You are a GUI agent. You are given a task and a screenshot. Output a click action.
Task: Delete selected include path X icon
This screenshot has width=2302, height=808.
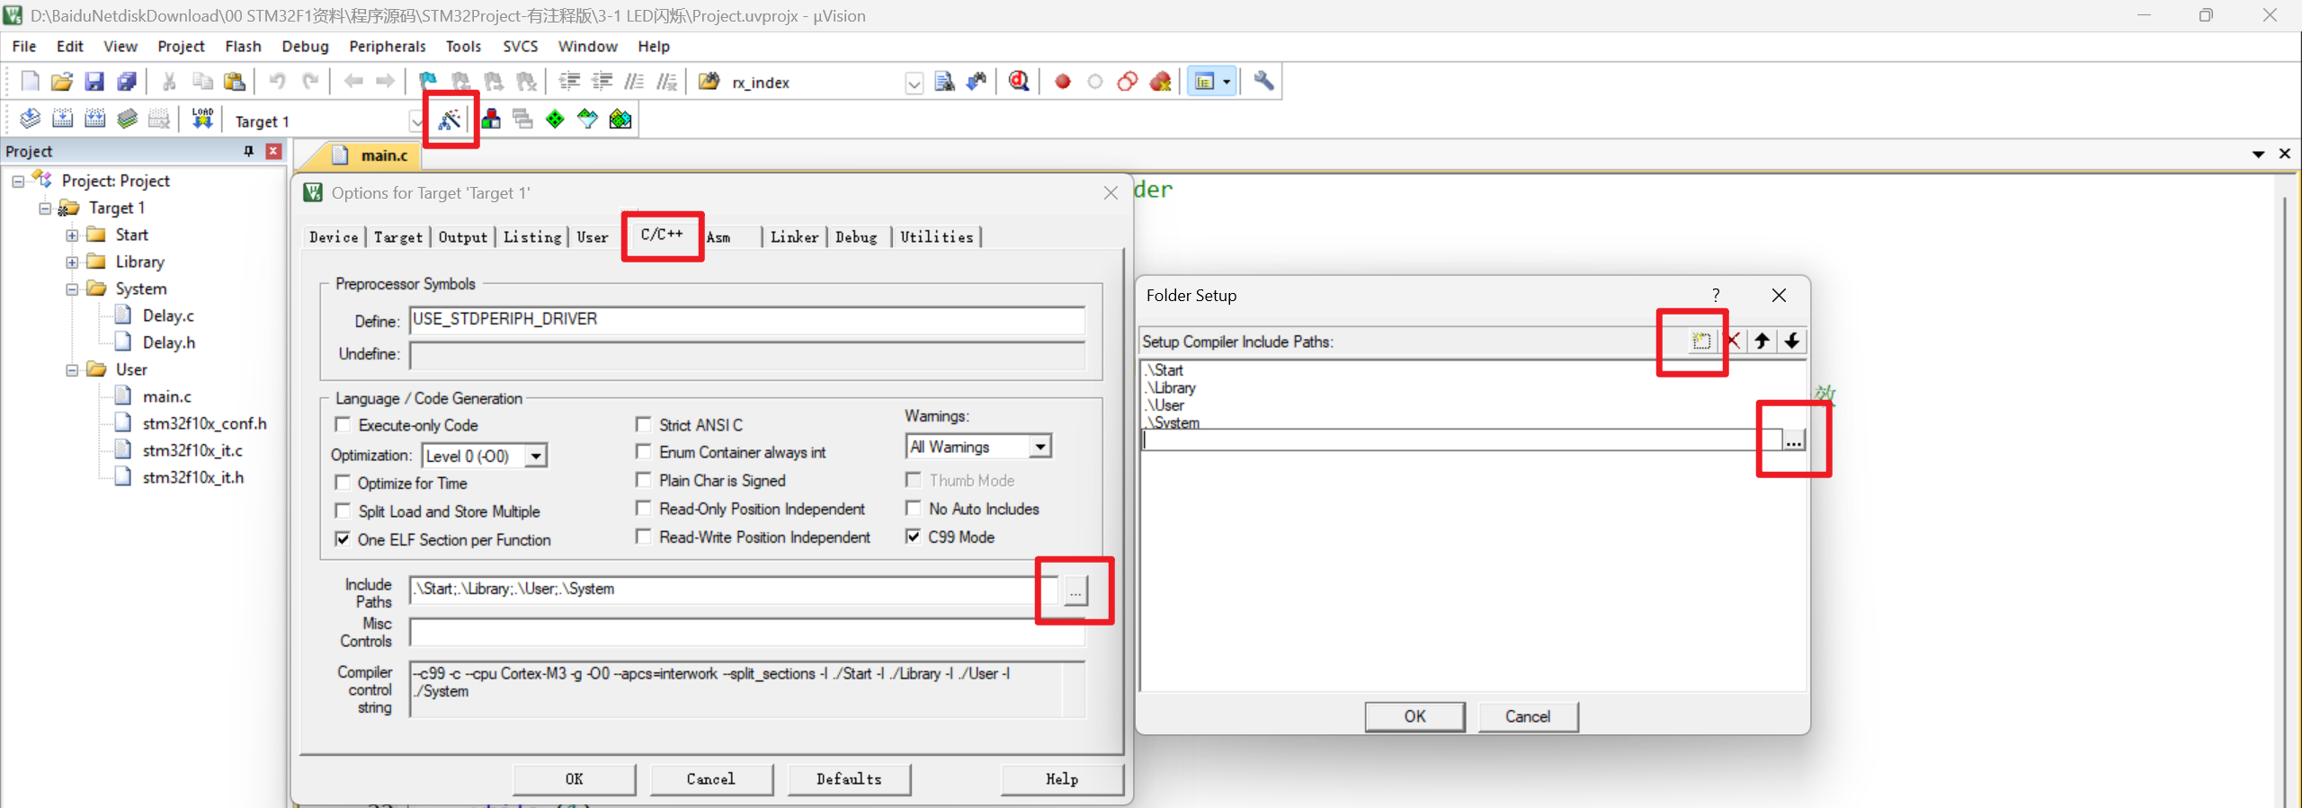(1733, 342)
